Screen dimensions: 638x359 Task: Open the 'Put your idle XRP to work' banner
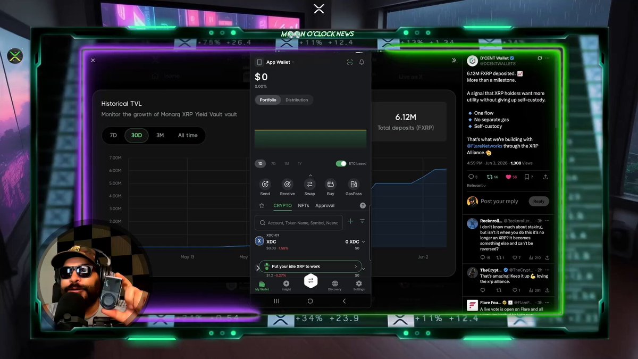[310, 266]
